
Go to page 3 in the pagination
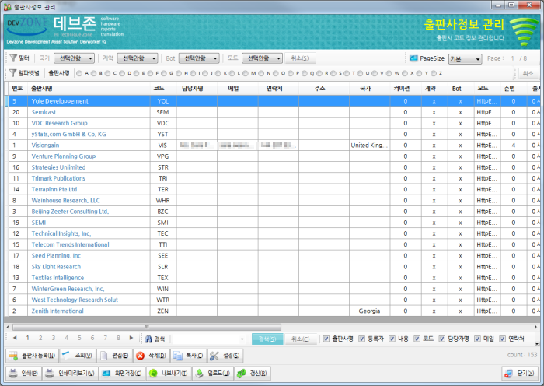(x=54, y=338)
